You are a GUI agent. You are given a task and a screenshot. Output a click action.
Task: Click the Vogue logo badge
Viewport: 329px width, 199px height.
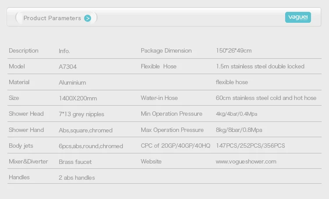298,17
